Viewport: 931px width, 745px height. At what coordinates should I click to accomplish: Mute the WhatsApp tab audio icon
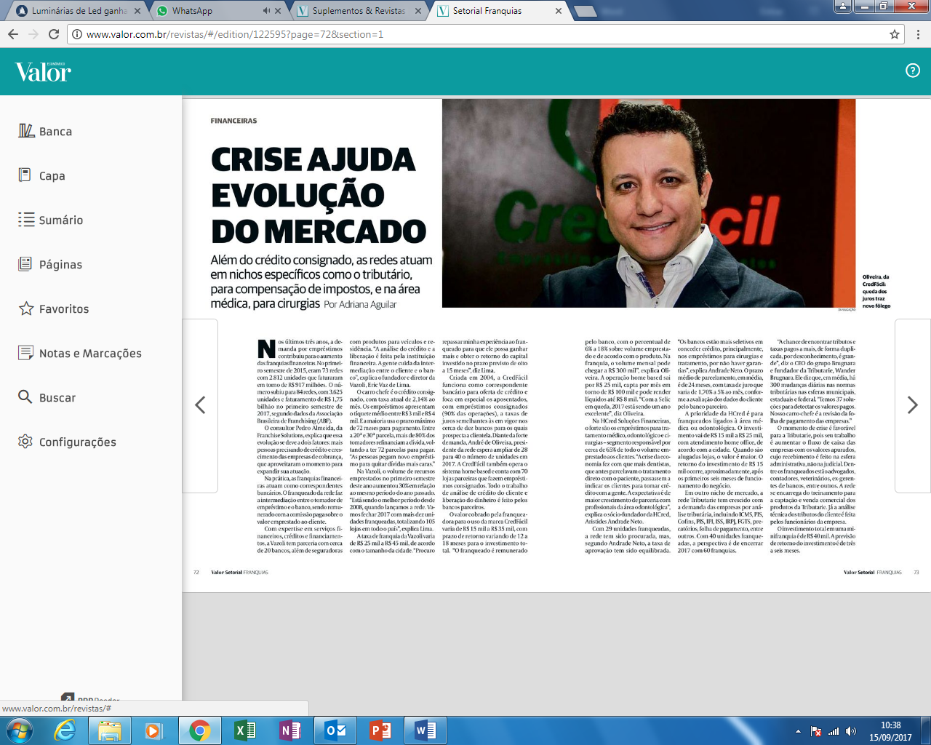click(266, 11)
